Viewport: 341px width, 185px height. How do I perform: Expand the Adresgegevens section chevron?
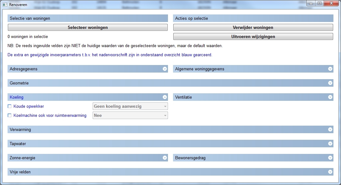[x=165, y=69]
